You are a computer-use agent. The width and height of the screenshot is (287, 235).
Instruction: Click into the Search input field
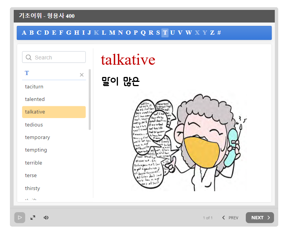tap(57, 58)
